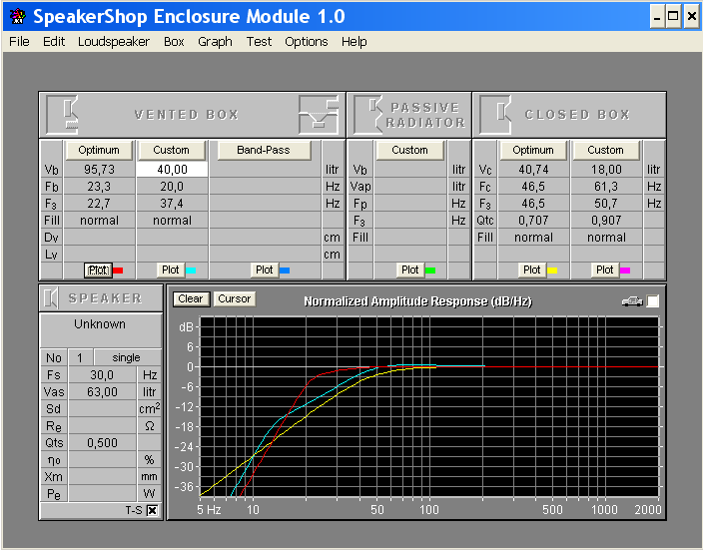Click the magenta plot color swatch
Viewport: 703px width, 550px height.
pyautogui.click(x=625, y=271)
